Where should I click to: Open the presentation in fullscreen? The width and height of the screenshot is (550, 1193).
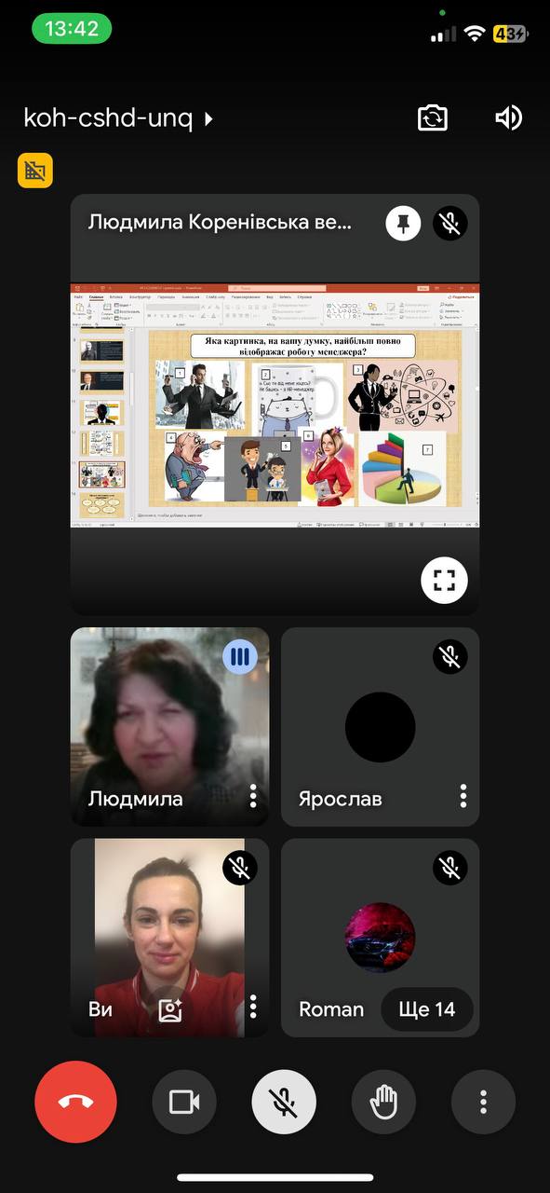(444, 581)
